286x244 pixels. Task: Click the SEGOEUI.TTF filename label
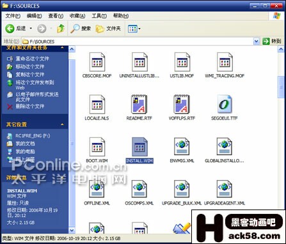coord(225,118)
